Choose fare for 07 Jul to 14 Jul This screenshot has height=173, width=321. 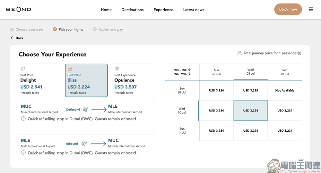point(285,130)
